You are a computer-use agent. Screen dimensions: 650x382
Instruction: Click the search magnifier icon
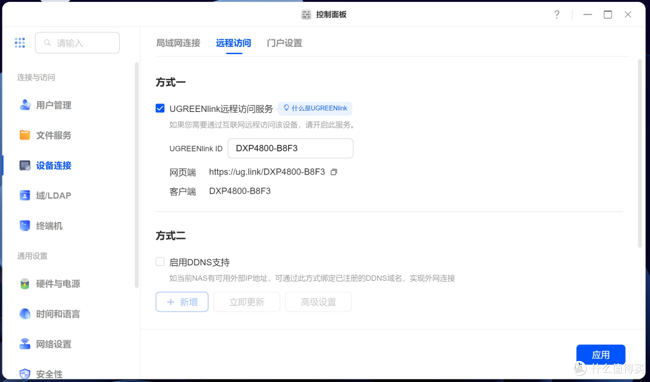[48, 43]
